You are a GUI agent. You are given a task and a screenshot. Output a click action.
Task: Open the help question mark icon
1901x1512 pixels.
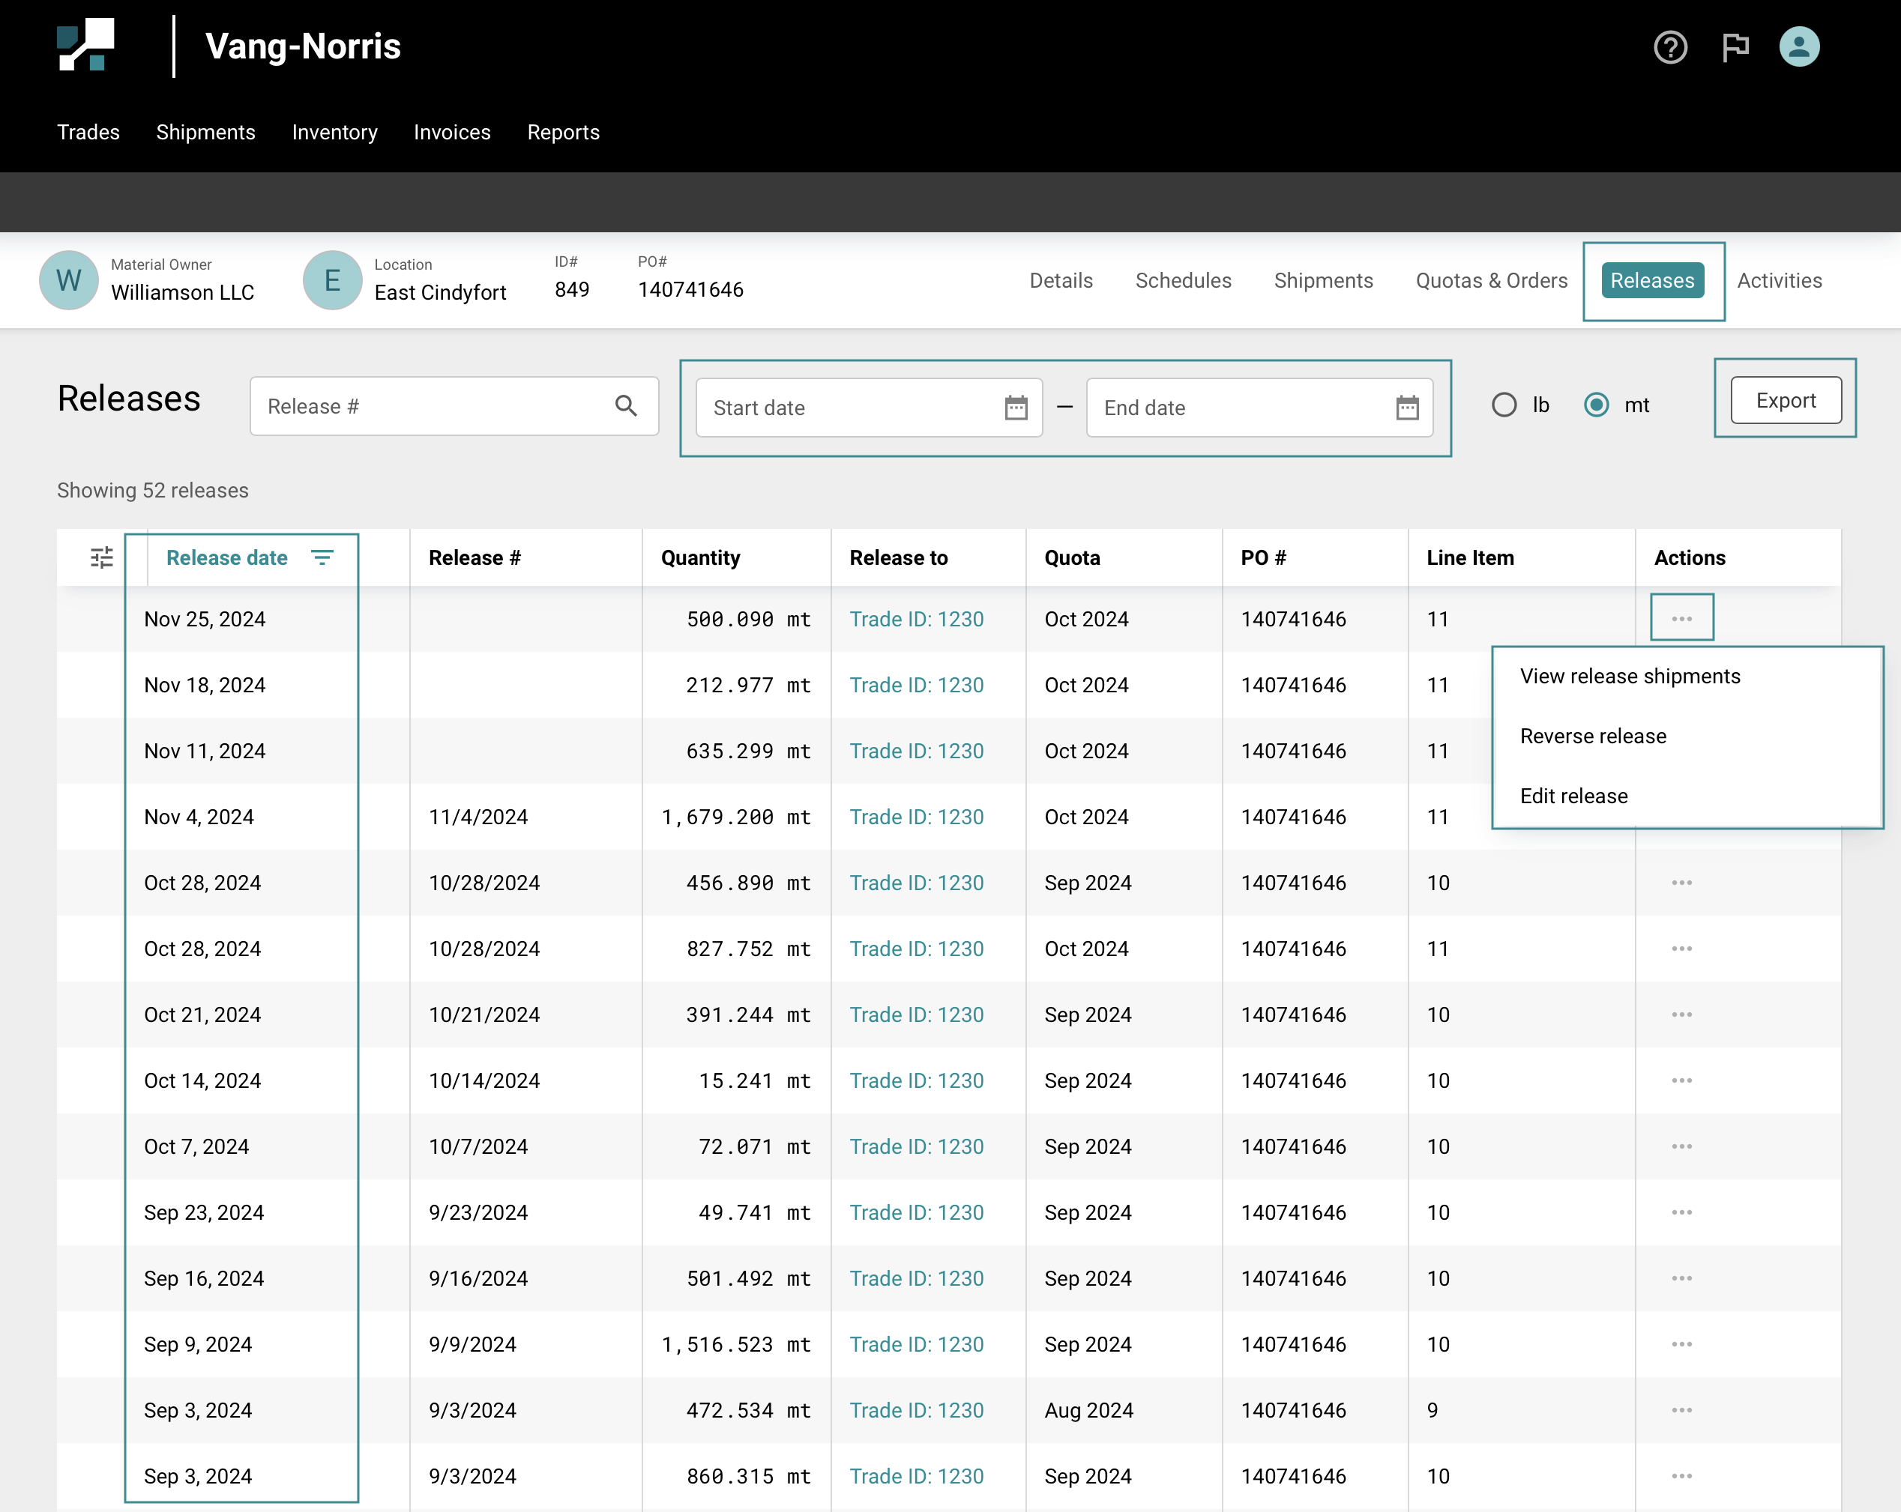1669,46
